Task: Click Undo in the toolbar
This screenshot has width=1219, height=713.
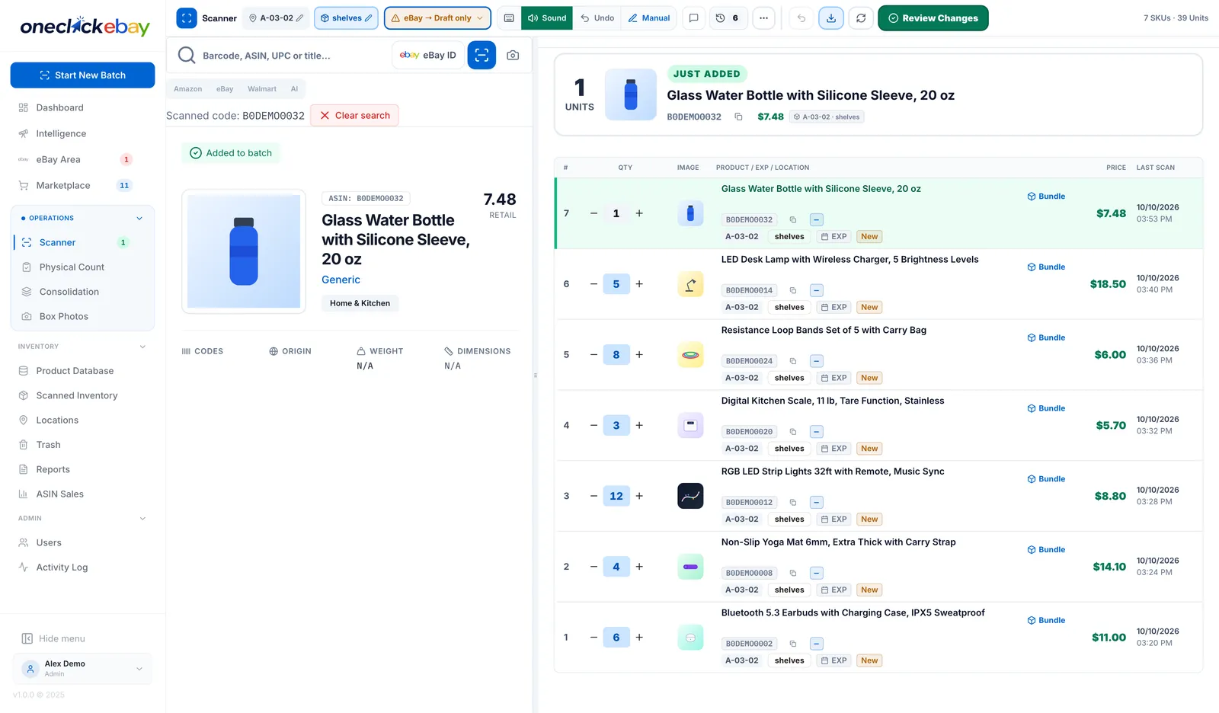Action: click(597, 18)
